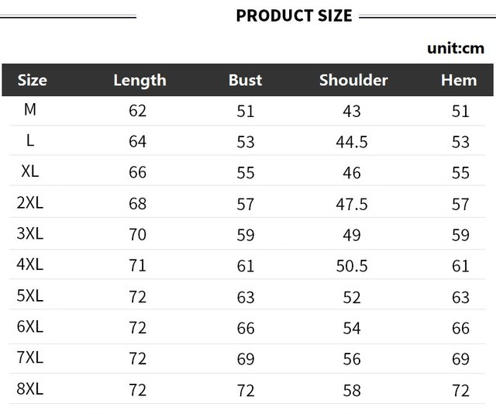
Task: Click the M size row label
Action: tap(30, 110)
